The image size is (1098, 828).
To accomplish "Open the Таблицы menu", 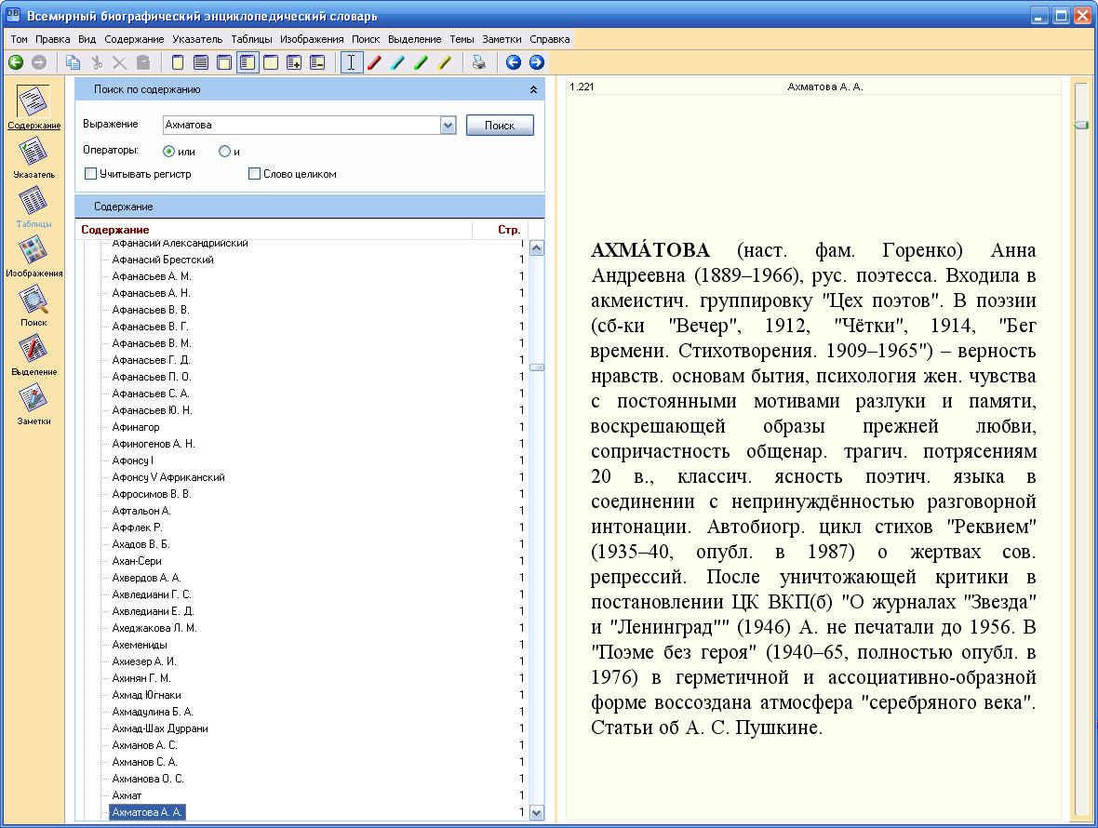I will (251, 39).
